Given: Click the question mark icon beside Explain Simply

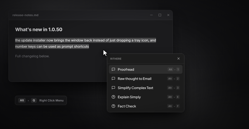Looking at the screenshot, I should [x=113, y=97].
